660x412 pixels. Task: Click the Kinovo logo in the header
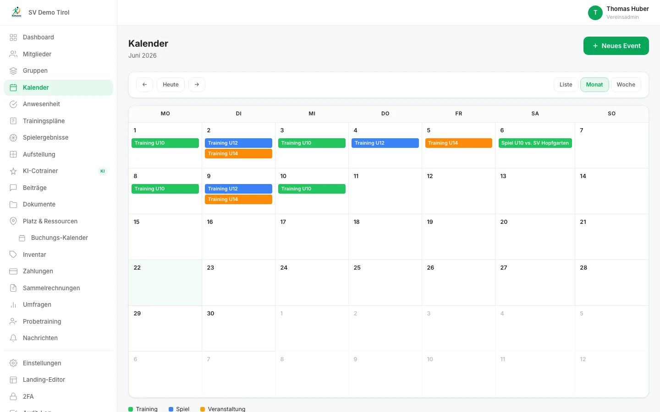click(16, 12)
